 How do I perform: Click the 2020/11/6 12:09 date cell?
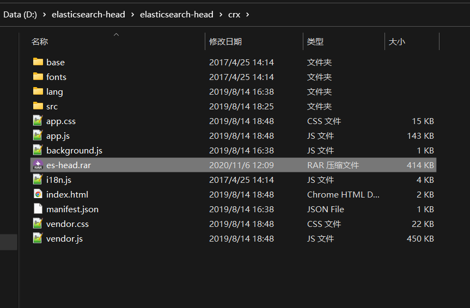241,165
